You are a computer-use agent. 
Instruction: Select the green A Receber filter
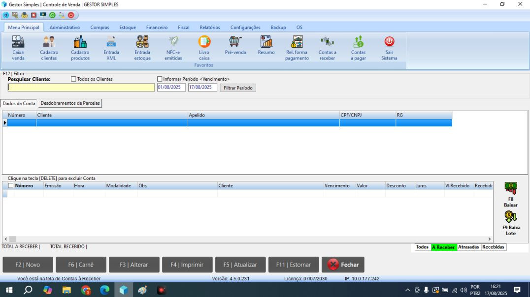tap(443, 247)
